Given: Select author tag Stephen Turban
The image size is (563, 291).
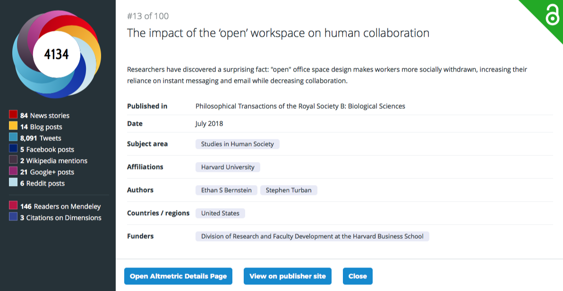Looking at the screenshot, I should (x=289, y=190).
